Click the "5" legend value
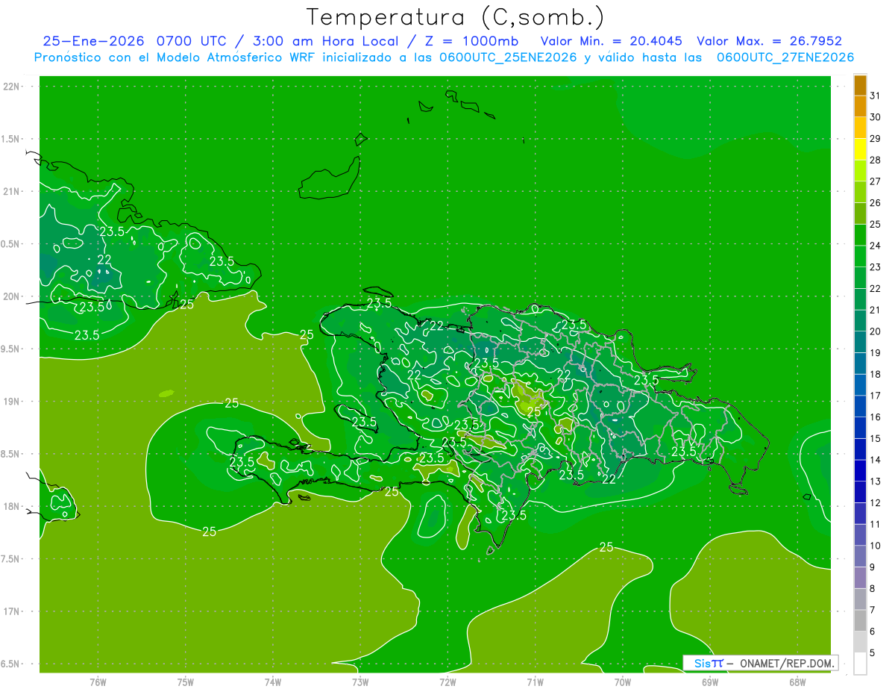 [873, 652]
